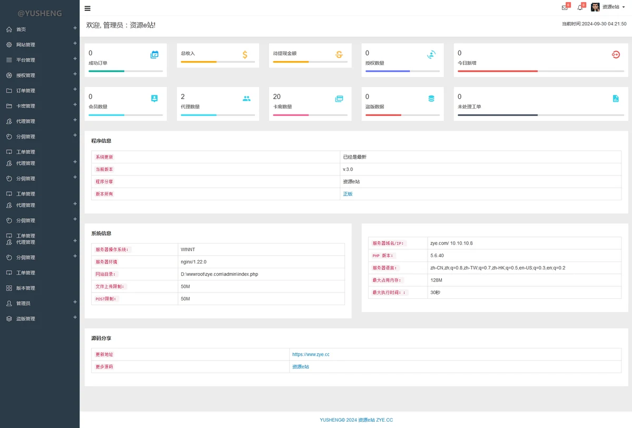Expand 网站管理 using its plus sign
The image size is (632, 428).
(x=75, y=44)
